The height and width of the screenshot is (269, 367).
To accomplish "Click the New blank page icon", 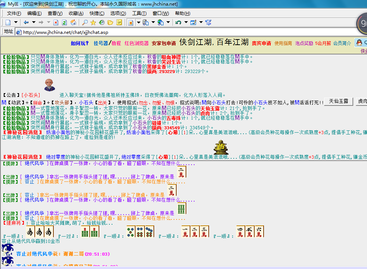I will 8,22.
